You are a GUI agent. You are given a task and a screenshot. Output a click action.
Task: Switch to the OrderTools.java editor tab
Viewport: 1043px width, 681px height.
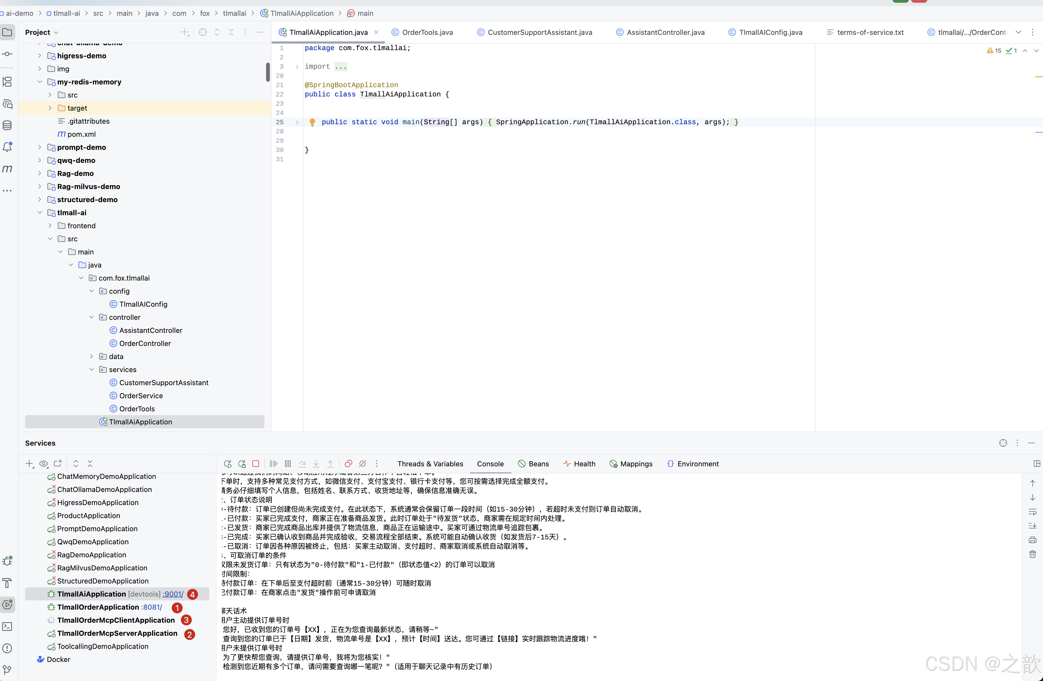[x=427, y=32]
